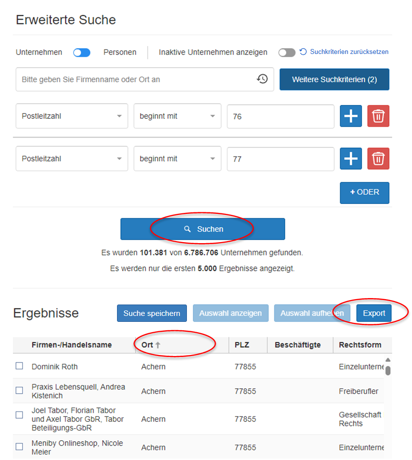Delete the Postleitzahl 76 criterion via trash icon
This screenshot has width=412, height=460.
tap(378, 116)
